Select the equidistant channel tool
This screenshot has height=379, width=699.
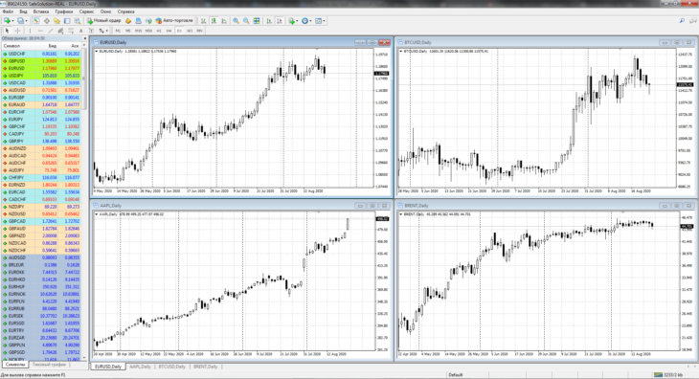(60, 31)
